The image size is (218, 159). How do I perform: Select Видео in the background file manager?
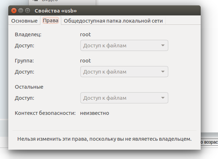50,1
